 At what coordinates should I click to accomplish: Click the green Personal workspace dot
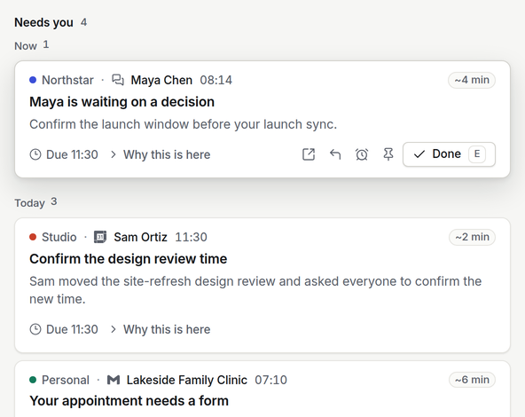coord(33,380)
